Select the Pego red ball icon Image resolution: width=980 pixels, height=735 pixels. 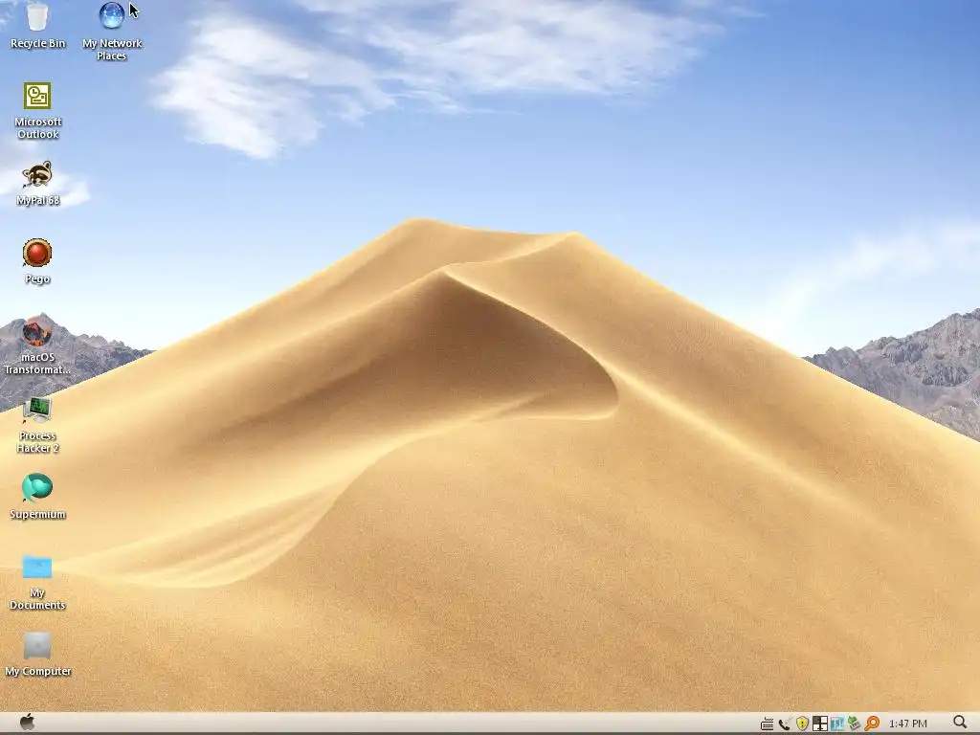click(37, 253)
